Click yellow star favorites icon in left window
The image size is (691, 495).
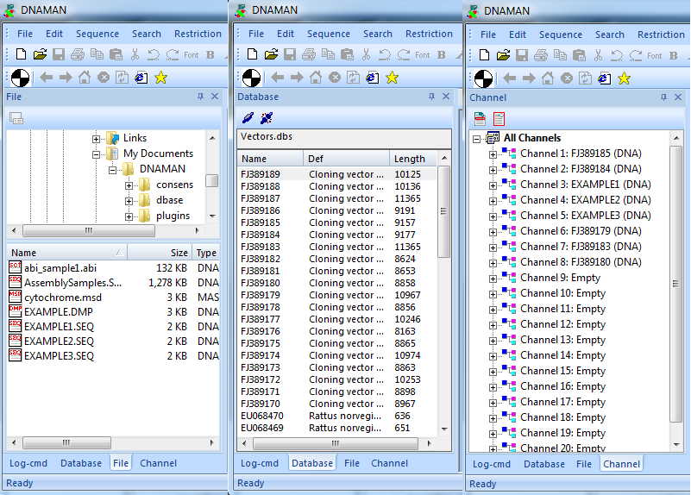pos(160,78)
